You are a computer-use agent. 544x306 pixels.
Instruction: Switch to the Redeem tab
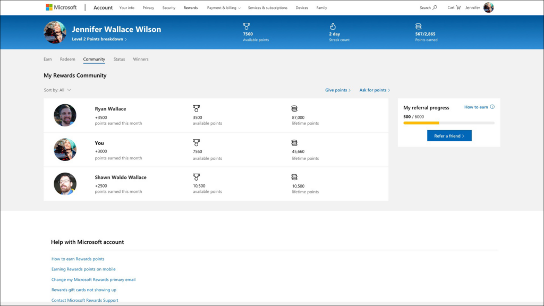click(67, 59)
